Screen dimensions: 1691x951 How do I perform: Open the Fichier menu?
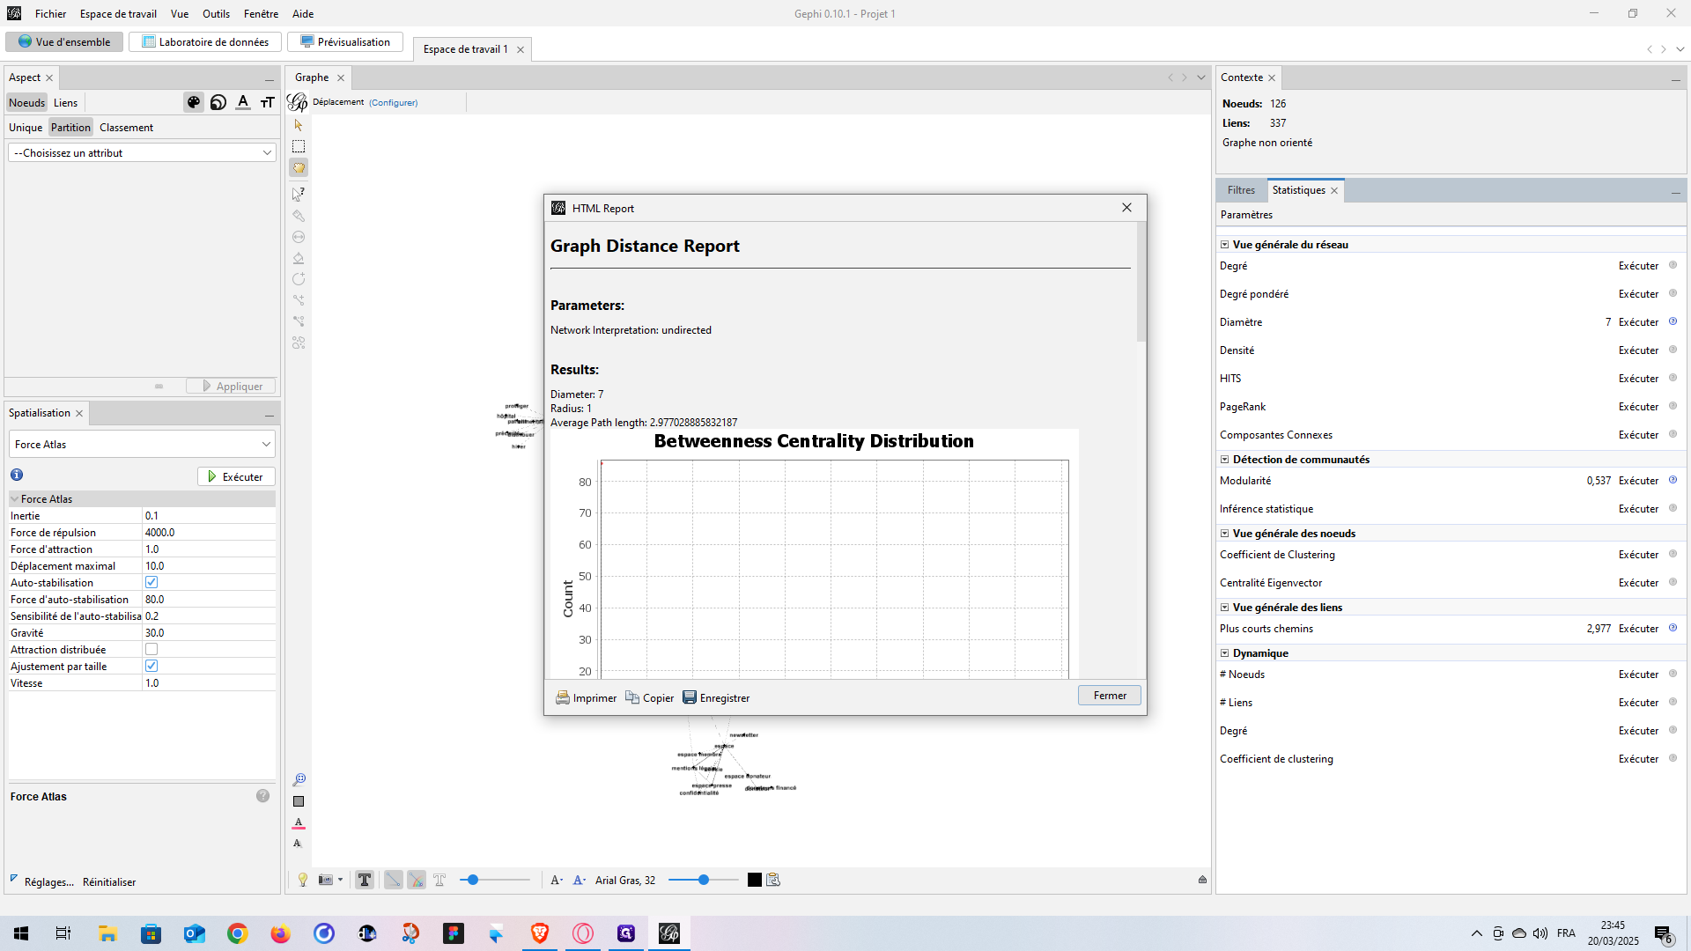coord(50,13)
